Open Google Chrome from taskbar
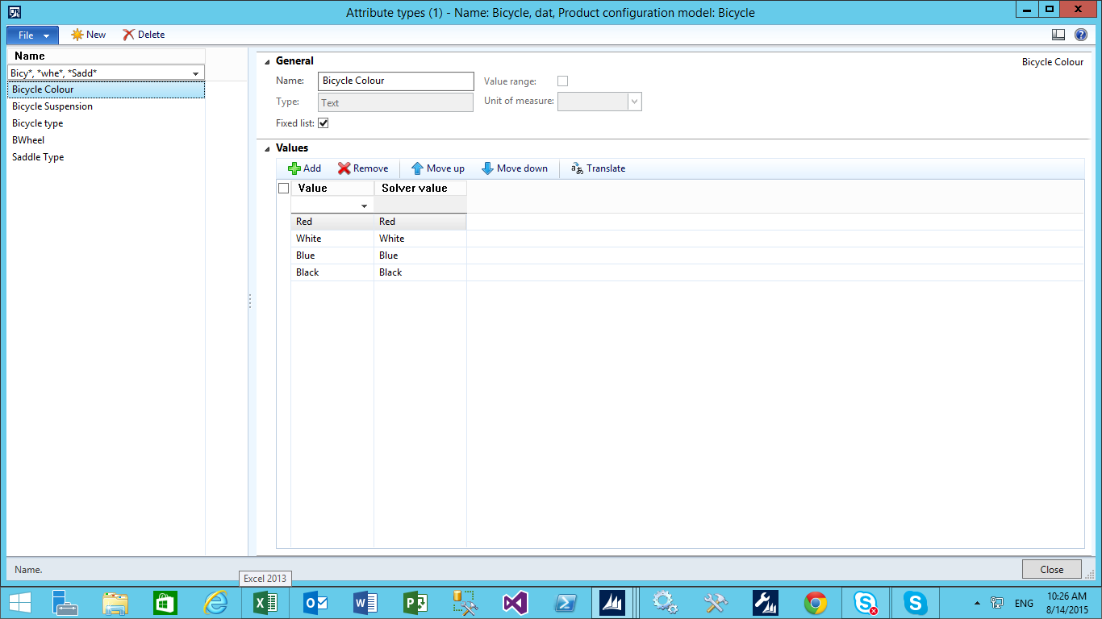Viewport: 1102px width, 619px height. pyautogui.click(x=816, y=602)
